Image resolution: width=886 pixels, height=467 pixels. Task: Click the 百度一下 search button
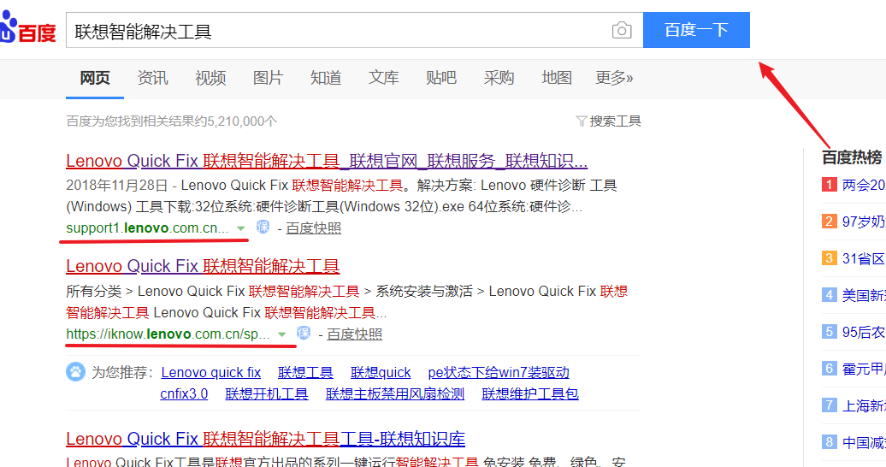pos(696,30)
